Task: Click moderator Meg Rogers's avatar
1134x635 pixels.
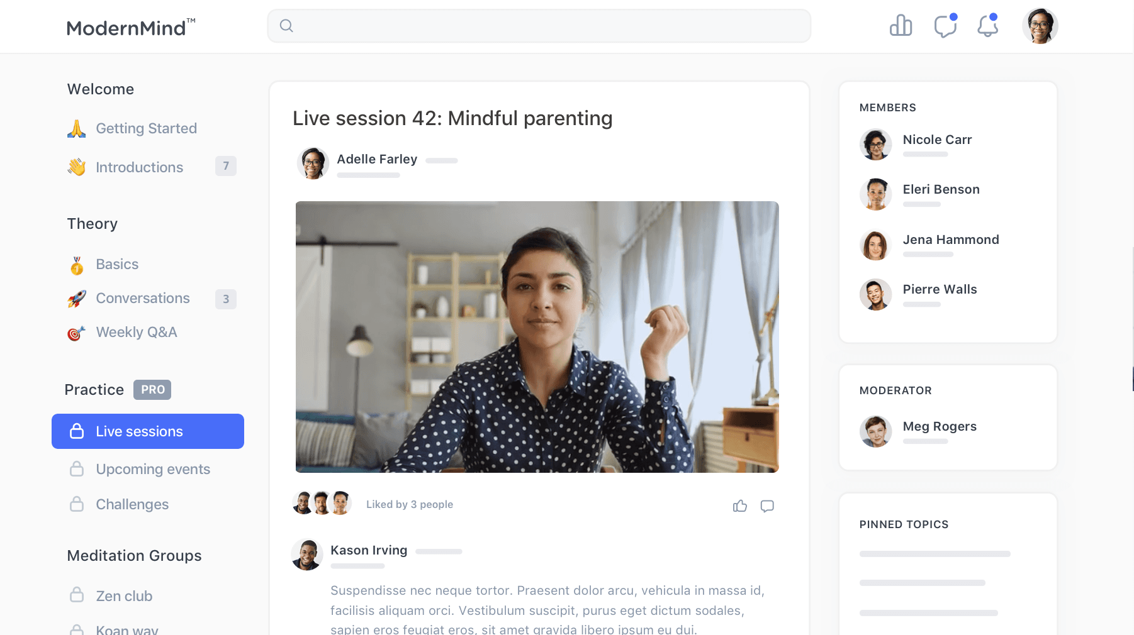Action: pos(876,431)
